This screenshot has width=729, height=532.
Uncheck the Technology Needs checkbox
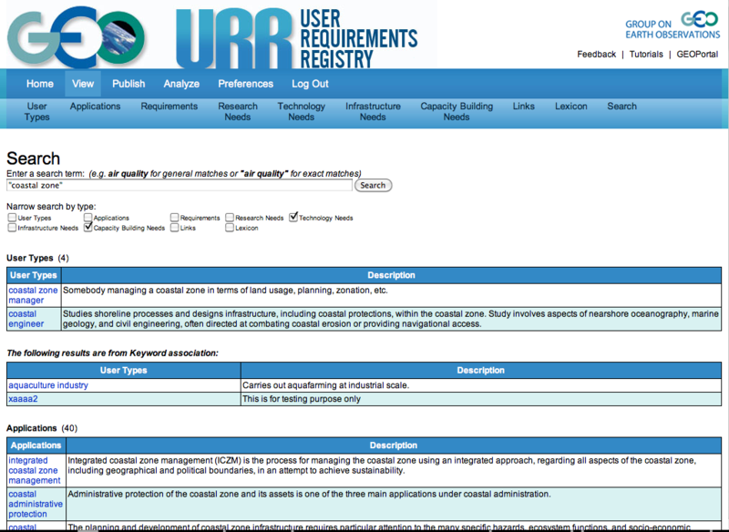coord(293,218)
